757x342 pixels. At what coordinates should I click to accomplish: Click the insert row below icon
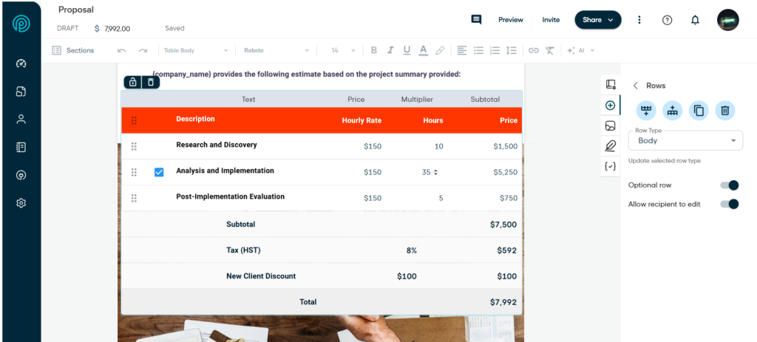[673, 111]
